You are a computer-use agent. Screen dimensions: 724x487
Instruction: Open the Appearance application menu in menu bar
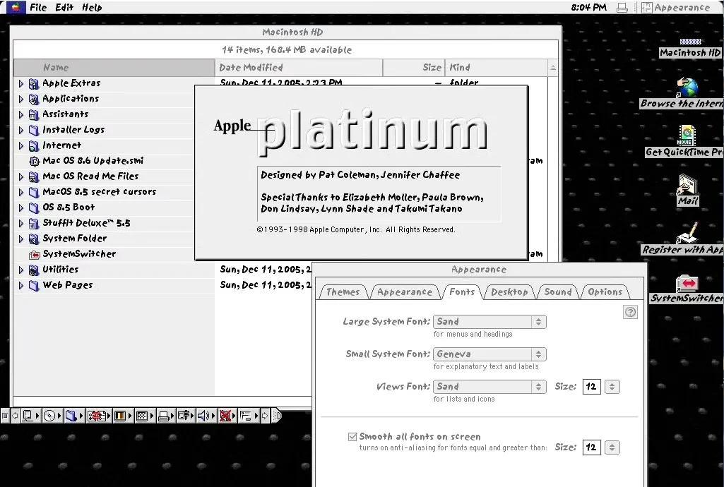[676, 7]
